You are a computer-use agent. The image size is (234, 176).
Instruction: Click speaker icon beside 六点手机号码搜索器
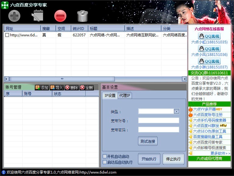click(x=190, y=120)
